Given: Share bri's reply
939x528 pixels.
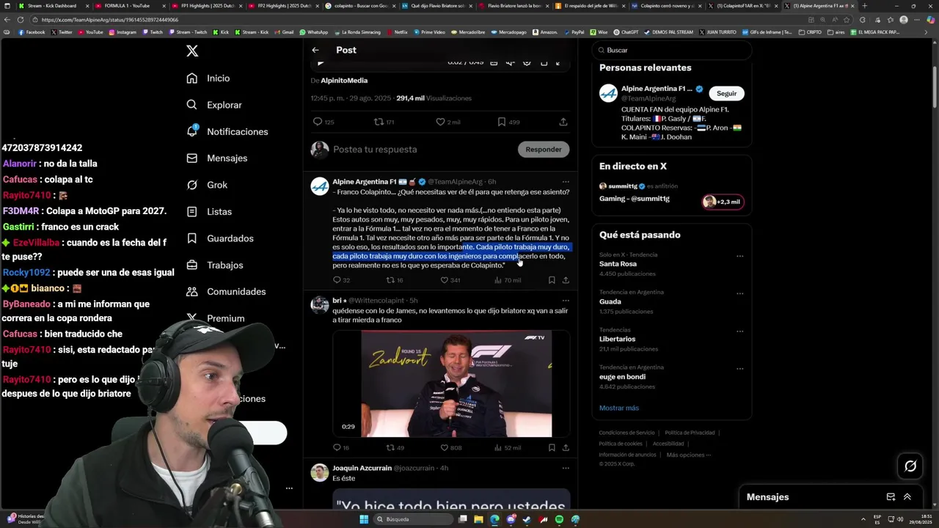Looking at the screenshot, I should [566, 447].
